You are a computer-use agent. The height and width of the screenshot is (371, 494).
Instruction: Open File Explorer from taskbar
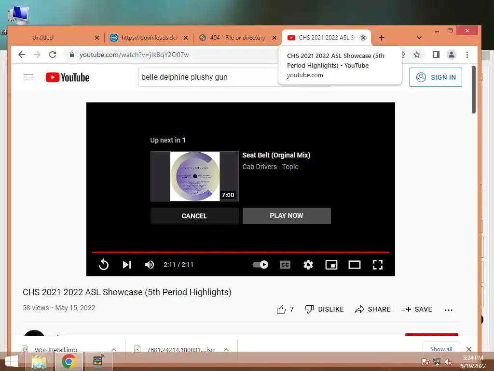pyautogui.click(x=39, y=361)
